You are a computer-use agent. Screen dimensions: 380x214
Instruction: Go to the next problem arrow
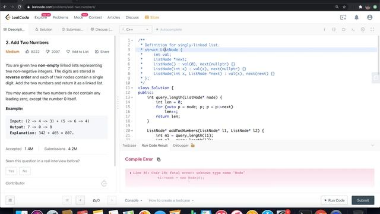112,200
